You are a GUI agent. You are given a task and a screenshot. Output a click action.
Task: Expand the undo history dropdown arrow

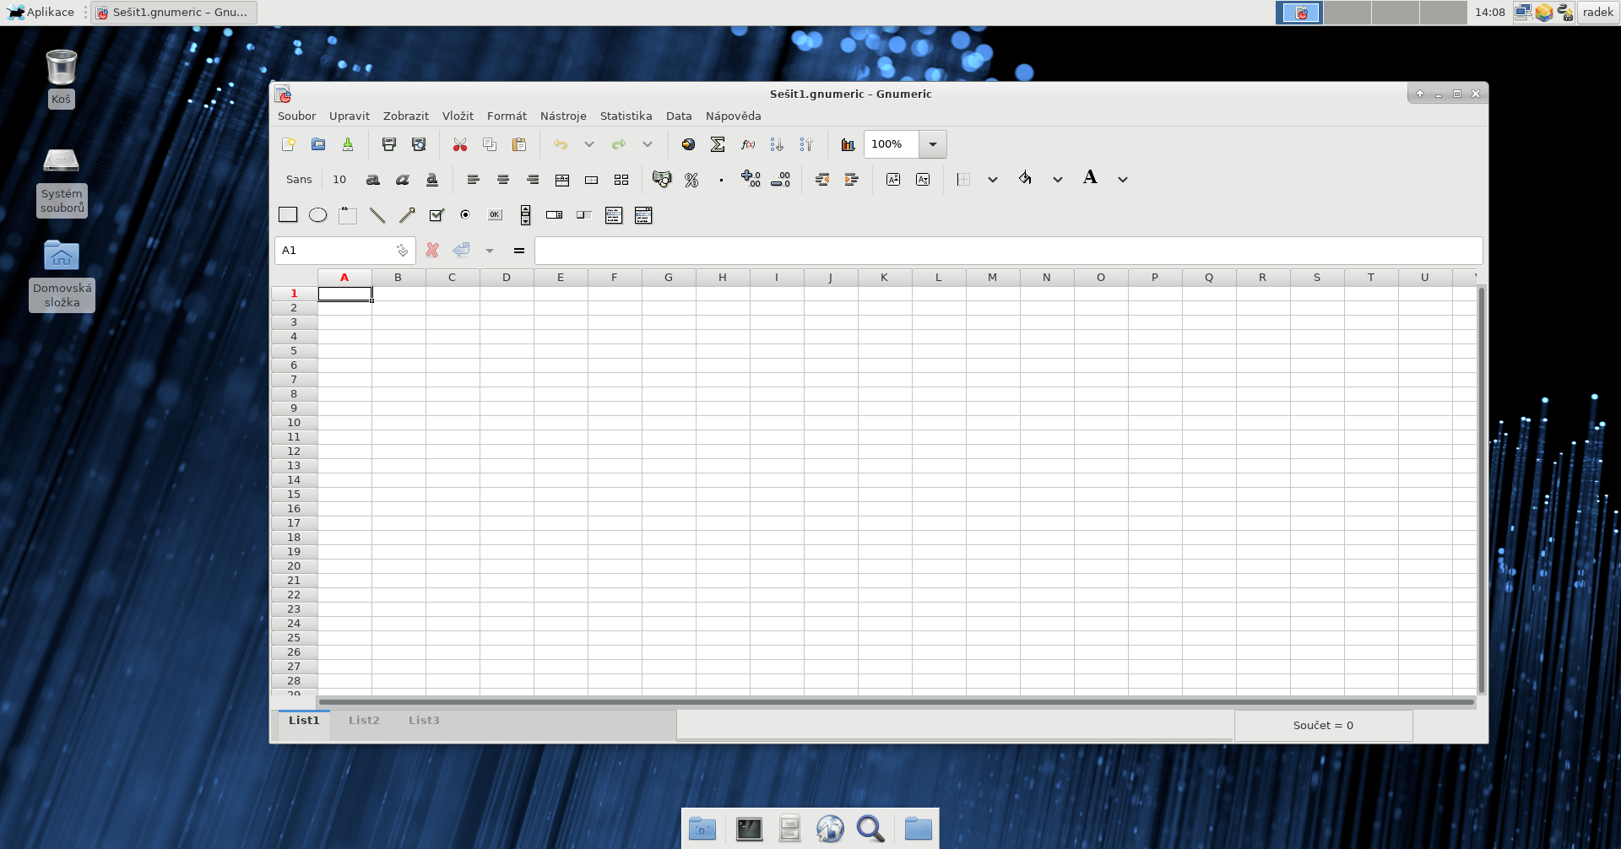click(589, 144)
